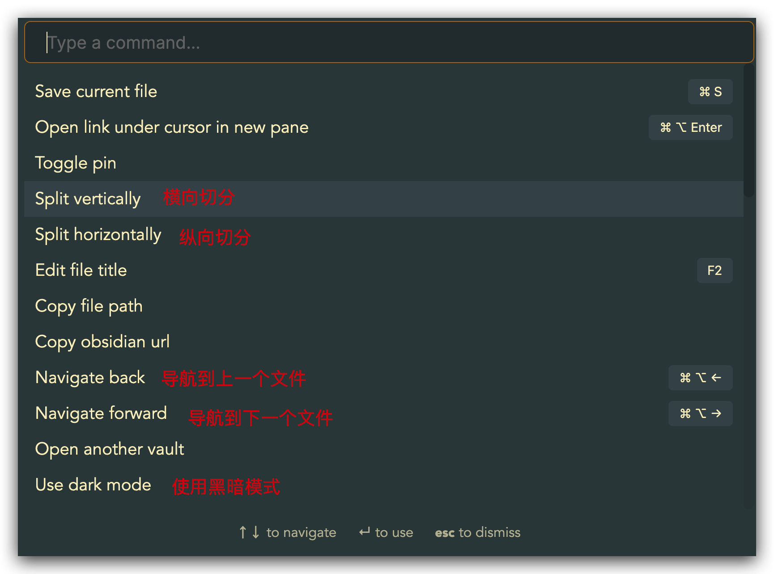The width and height of the screenshot is (774, 574).
Task: Click the ⌘ ⌥ ← shortcut badge
Action: (700, 378)
